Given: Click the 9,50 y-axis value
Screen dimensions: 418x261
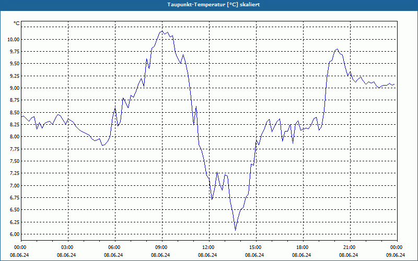Looking at the screenshot, I should pyautogui.click(x=14, y=64).
